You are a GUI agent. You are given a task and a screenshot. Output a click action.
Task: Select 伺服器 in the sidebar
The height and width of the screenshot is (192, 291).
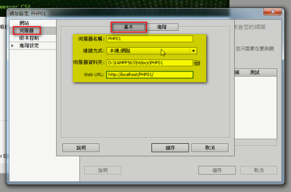tap(26, 31)
